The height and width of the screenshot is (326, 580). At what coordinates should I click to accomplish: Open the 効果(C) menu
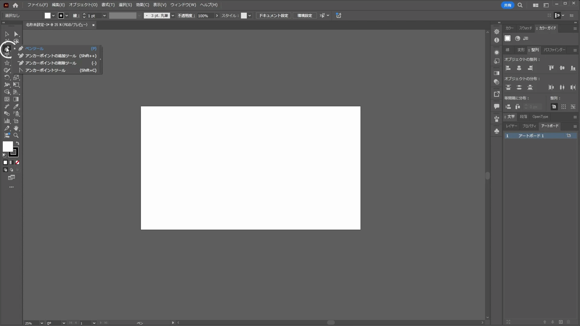pos(142,5)
